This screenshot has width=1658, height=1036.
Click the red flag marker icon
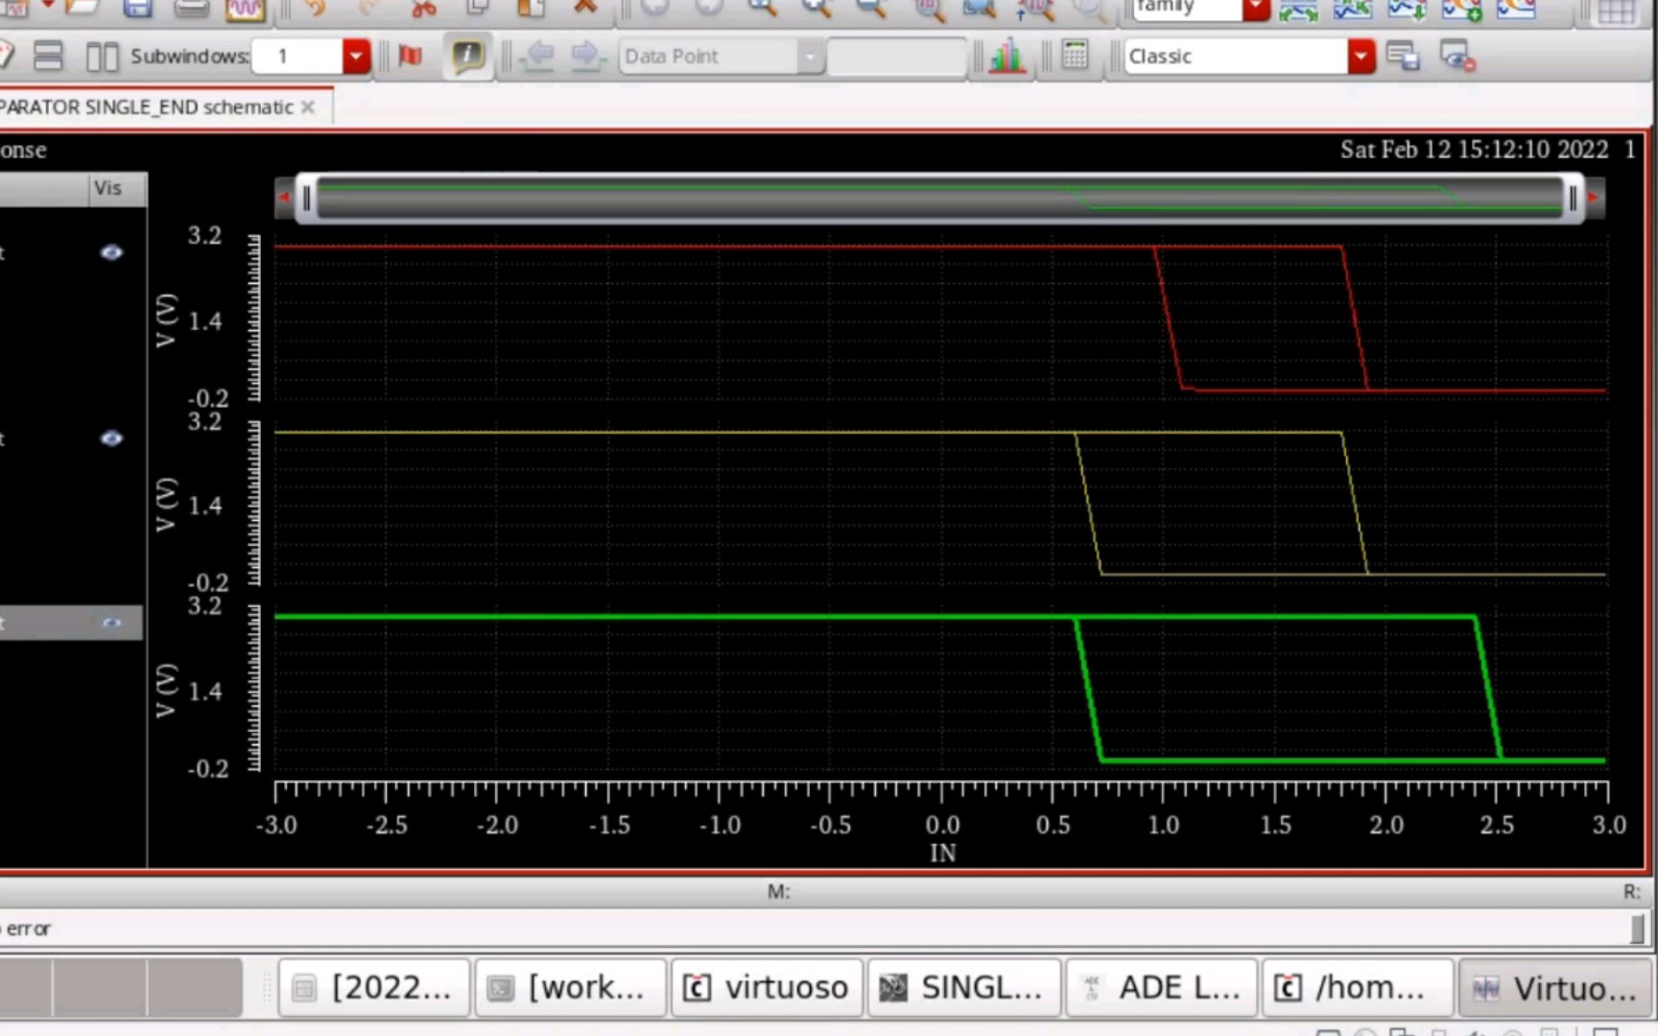point(411,56)
